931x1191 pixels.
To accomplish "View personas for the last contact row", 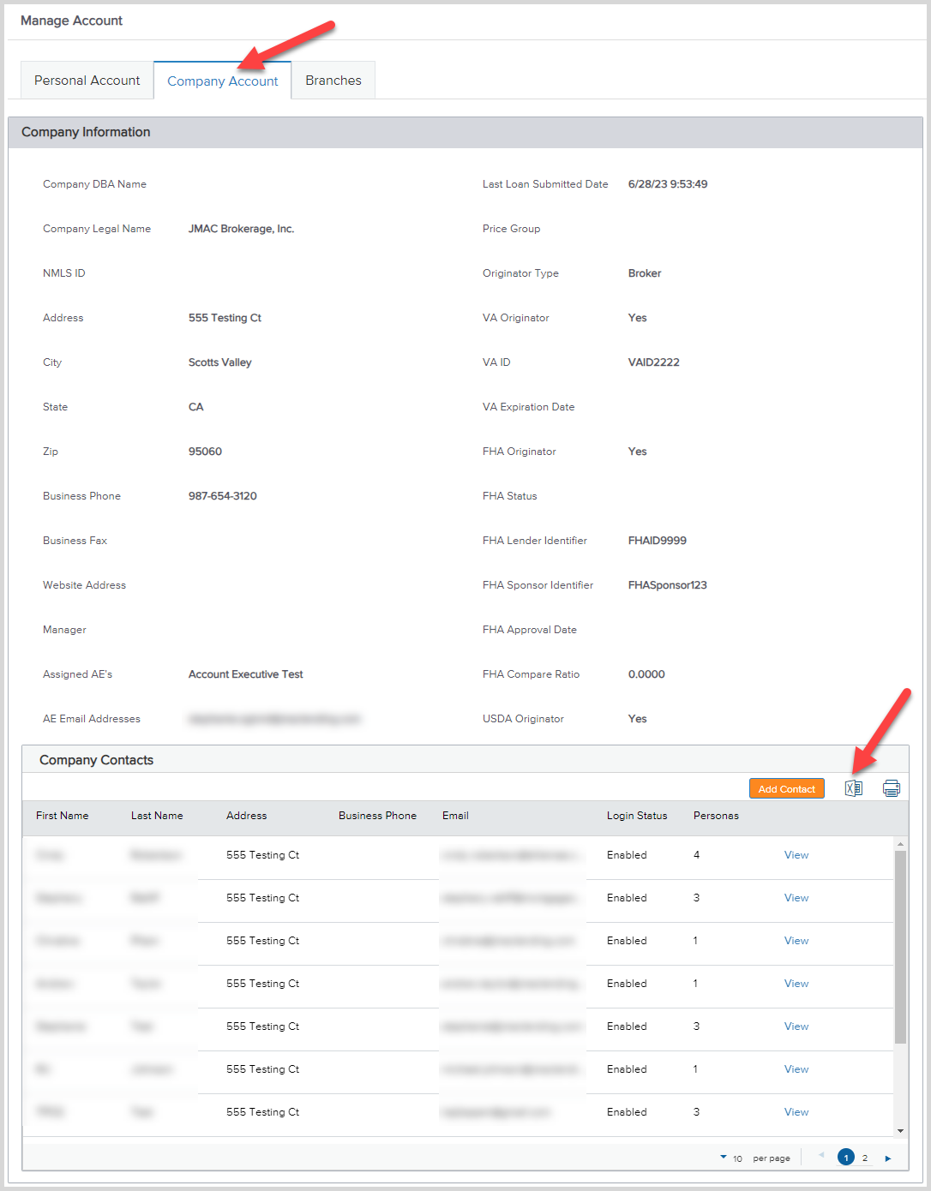I will (x=796, y=1111).
